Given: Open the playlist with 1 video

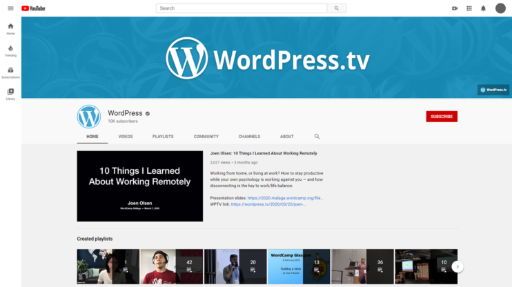Looking at the screenshot, I should tap(108, 266).
